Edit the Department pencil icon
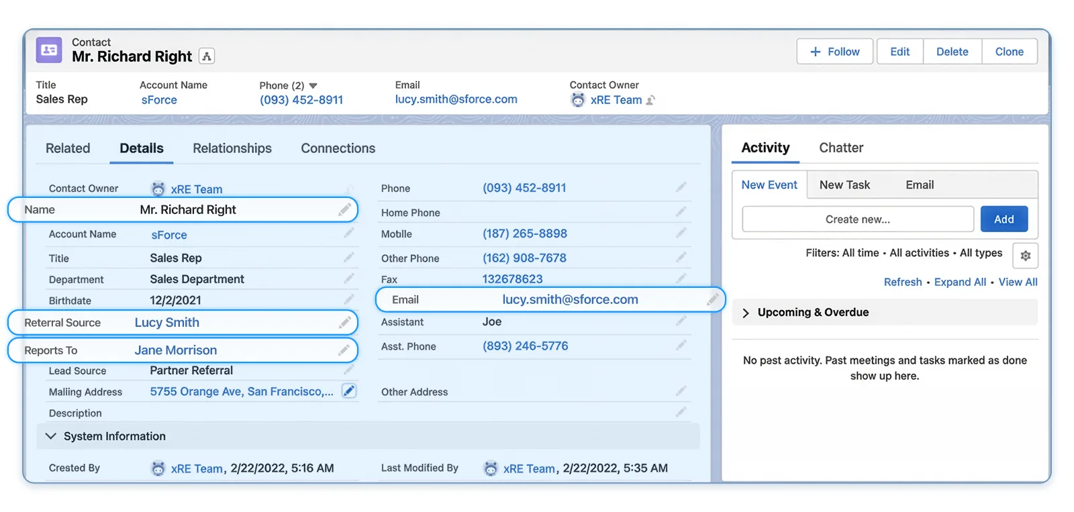 click(348, 278)
